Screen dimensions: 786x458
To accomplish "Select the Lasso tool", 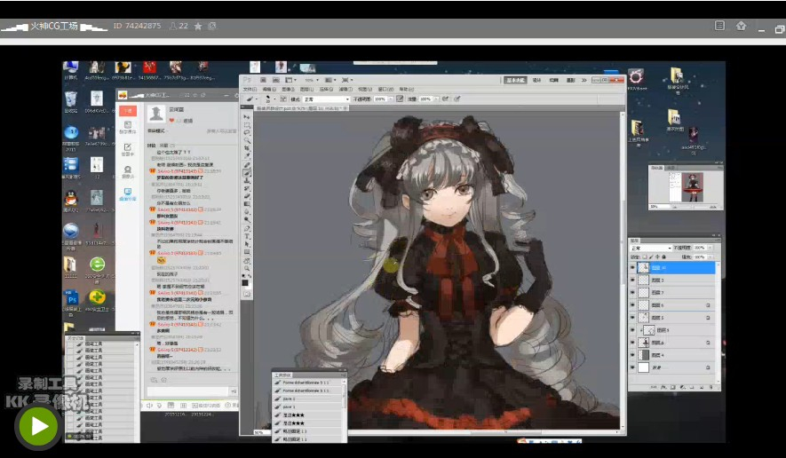I will point(246,133).
